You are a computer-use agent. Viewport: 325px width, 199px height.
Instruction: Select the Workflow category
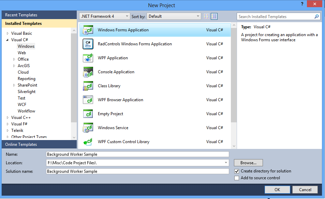pyautogui.click(x=26, y=111)
